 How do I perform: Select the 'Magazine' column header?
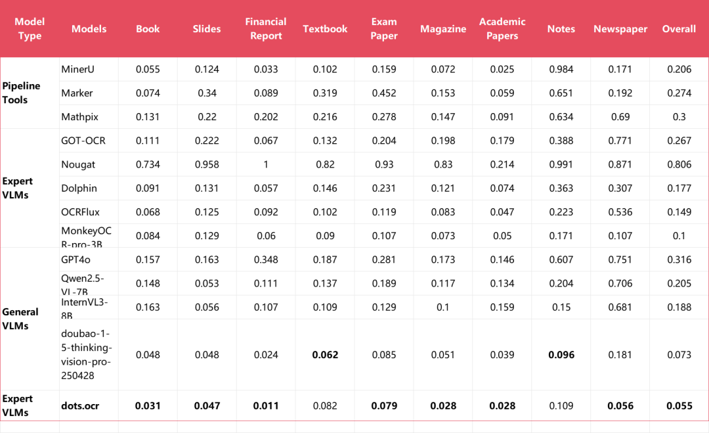tap(443, 28)
